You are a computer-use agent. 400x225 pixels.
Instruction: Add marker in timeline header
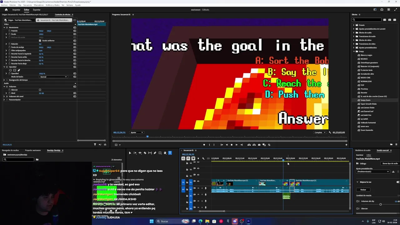pos(198,158)
